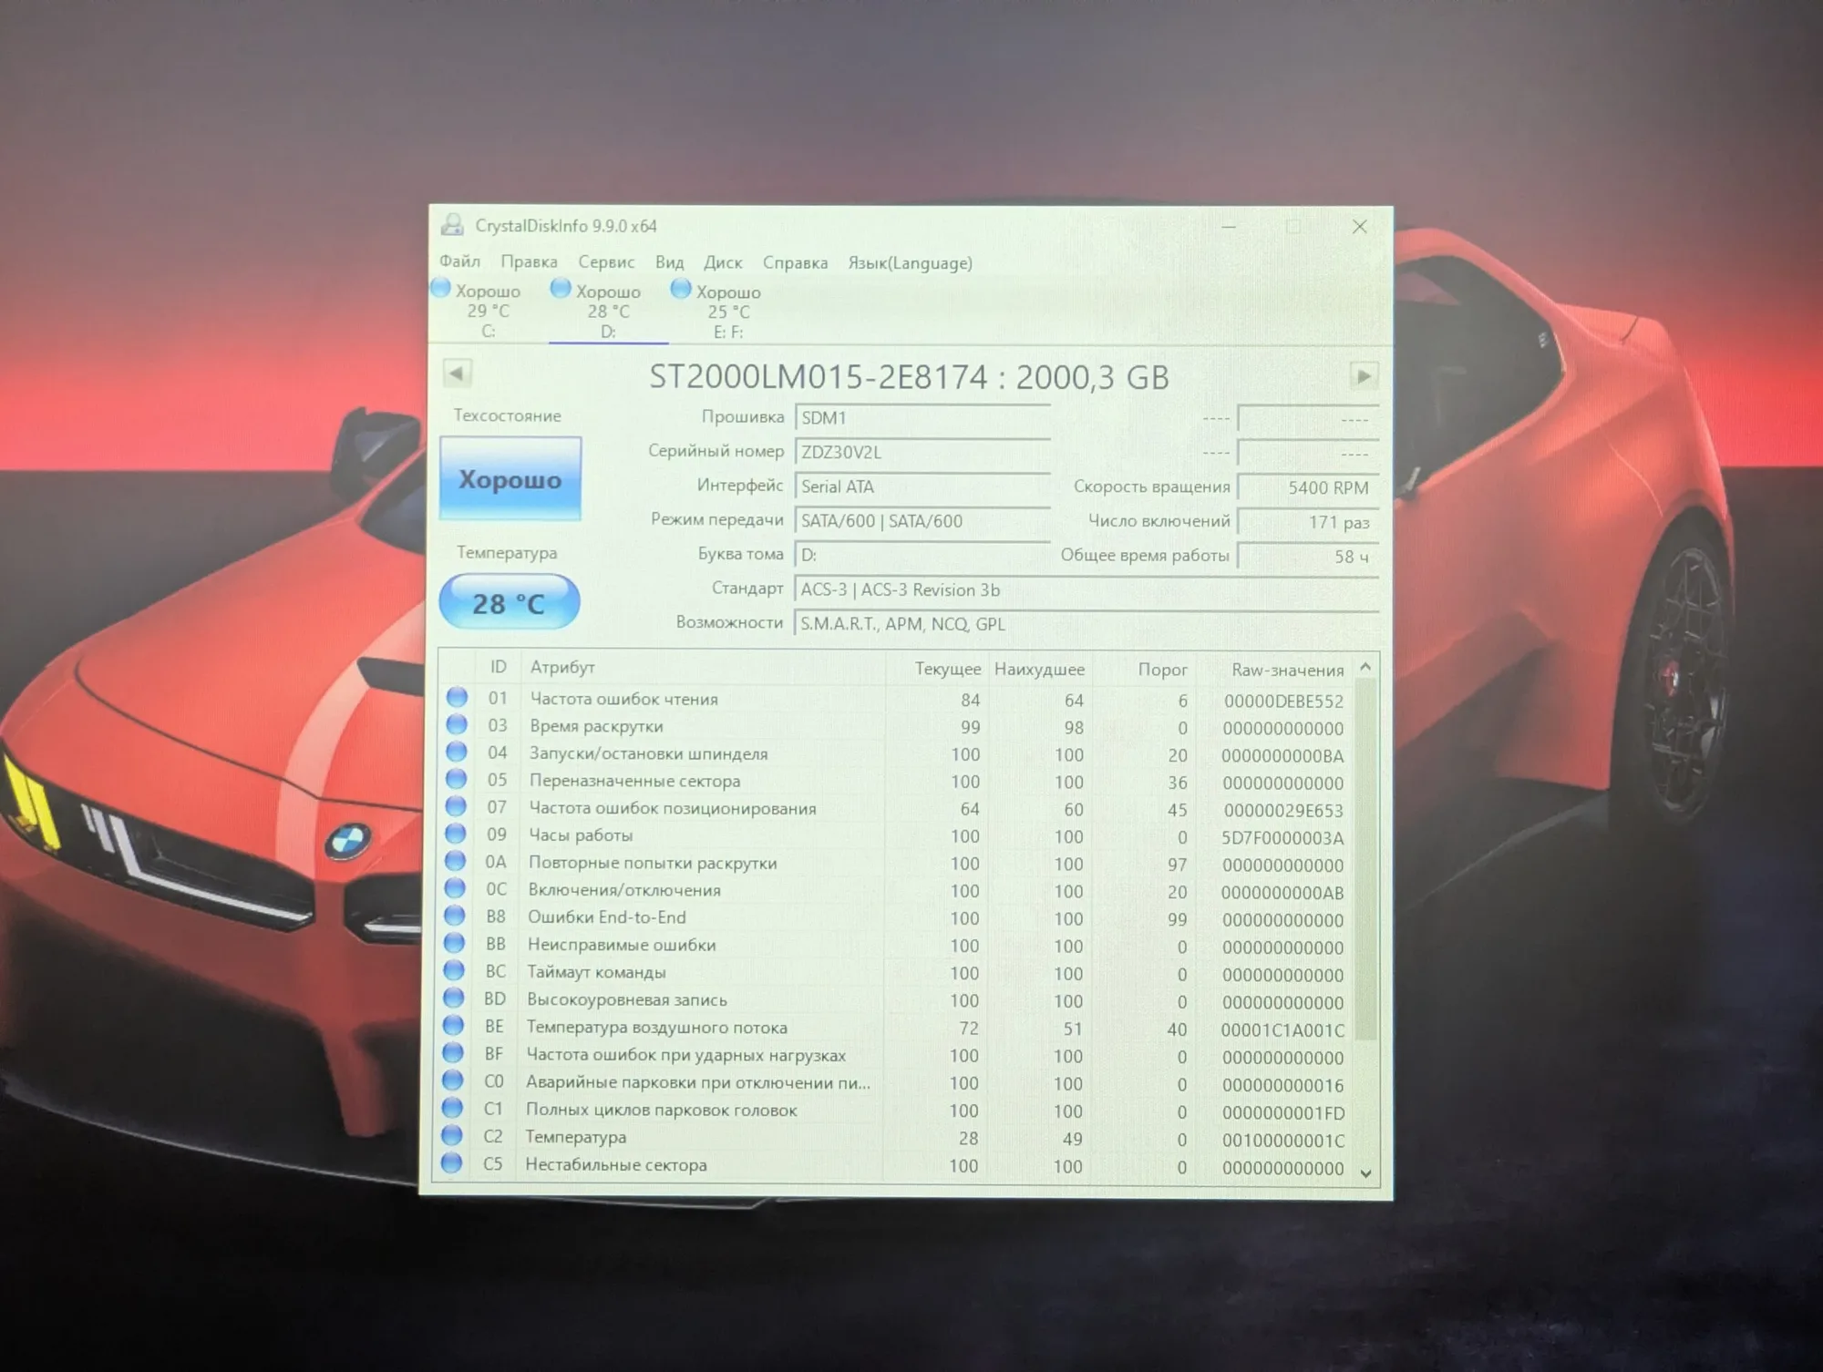
Task: Click the status dot for Время раскрутки
Action: point(457,725)
